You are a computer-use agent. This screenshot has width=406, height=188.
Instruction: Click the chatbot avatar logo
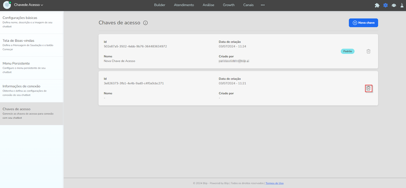point(7,5)
